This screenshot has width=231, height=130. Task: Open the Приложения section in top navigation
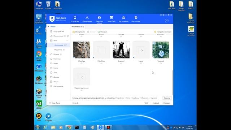87,19
